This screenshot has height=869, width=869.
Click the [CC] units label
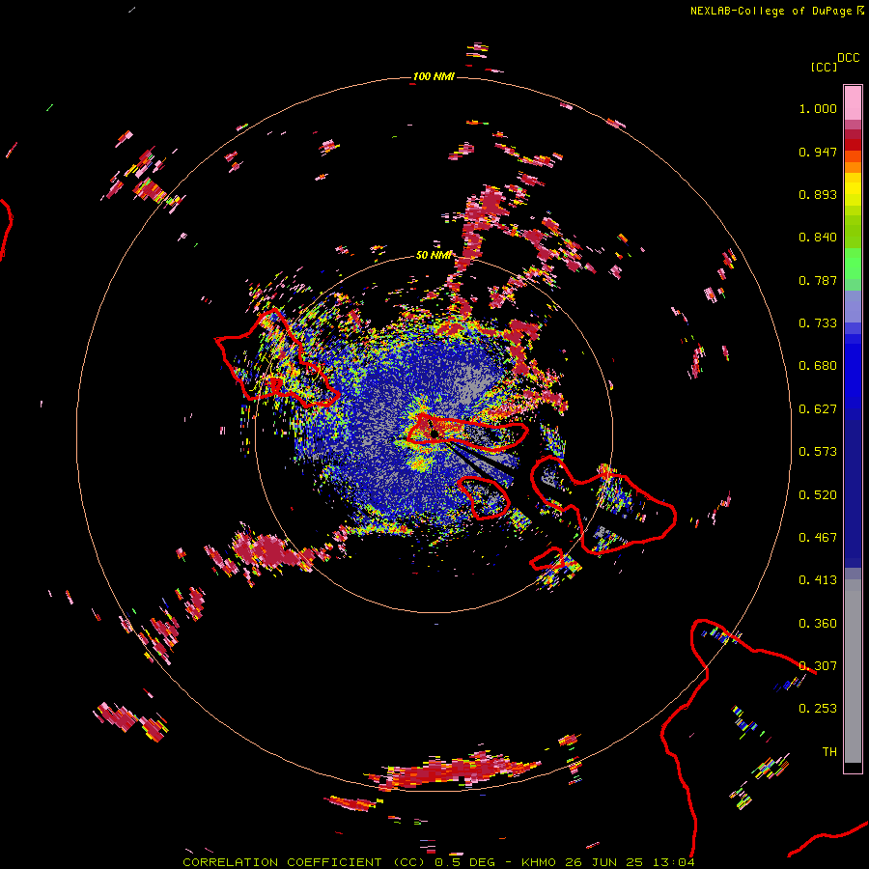coord(825,67)
